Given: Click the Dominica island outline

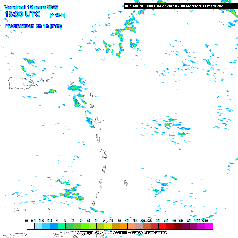Looking at the screenshot, I should click(98, 139).
